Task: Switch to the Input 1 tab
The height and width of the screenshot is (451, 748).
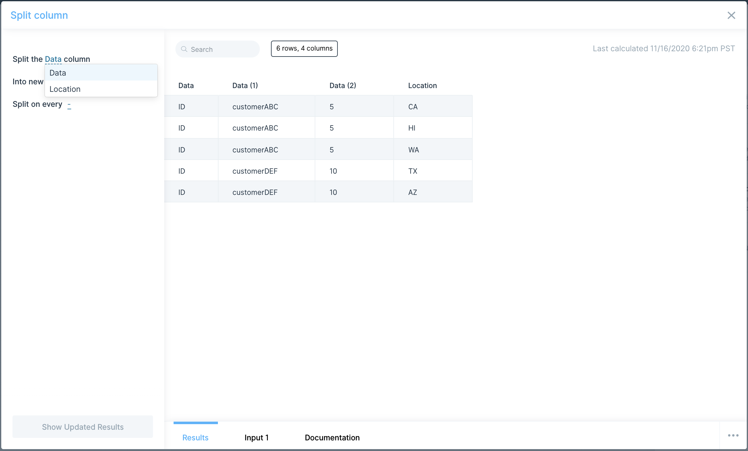Action: 257,438
